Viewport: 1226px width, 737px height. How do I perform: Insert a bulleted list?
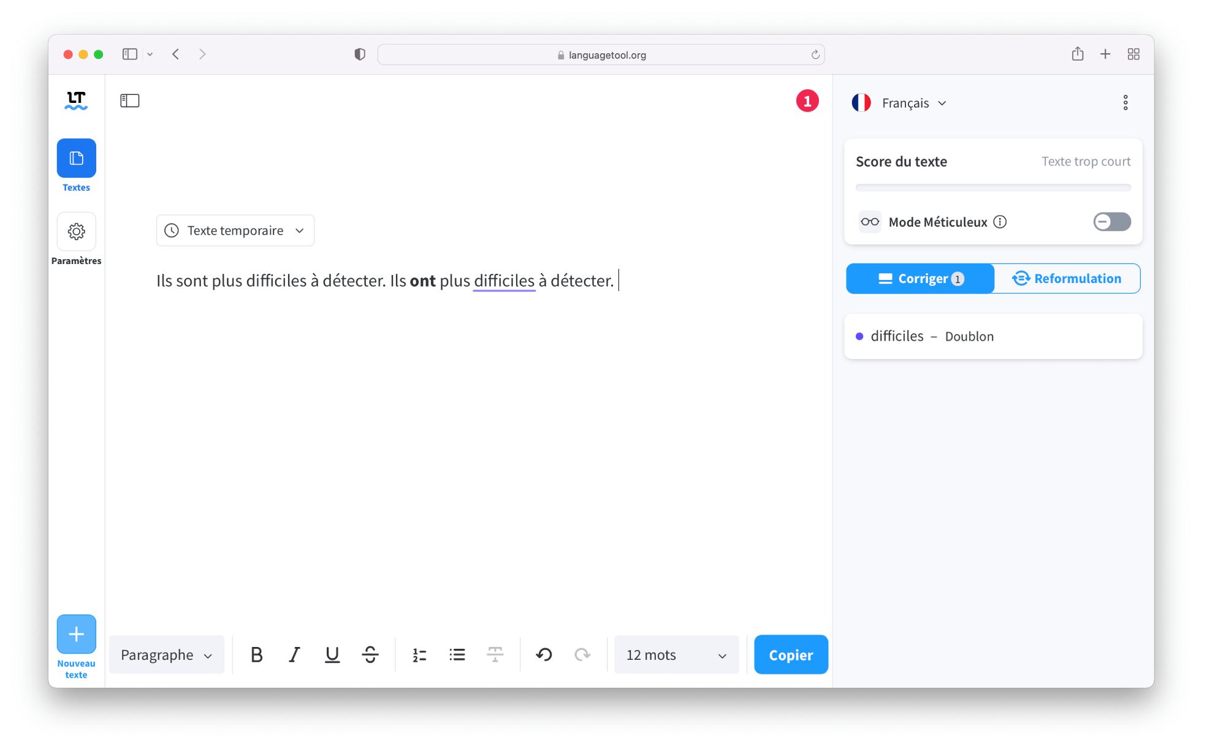tap(457, 655)
